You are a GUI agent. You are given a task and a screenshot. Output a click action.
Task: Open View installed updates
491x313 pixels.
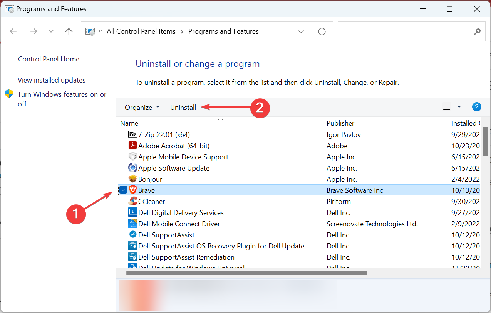click(52, 80)
